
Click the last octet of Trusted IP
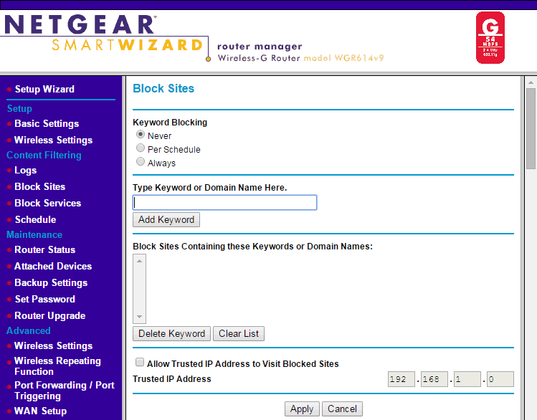500,379
